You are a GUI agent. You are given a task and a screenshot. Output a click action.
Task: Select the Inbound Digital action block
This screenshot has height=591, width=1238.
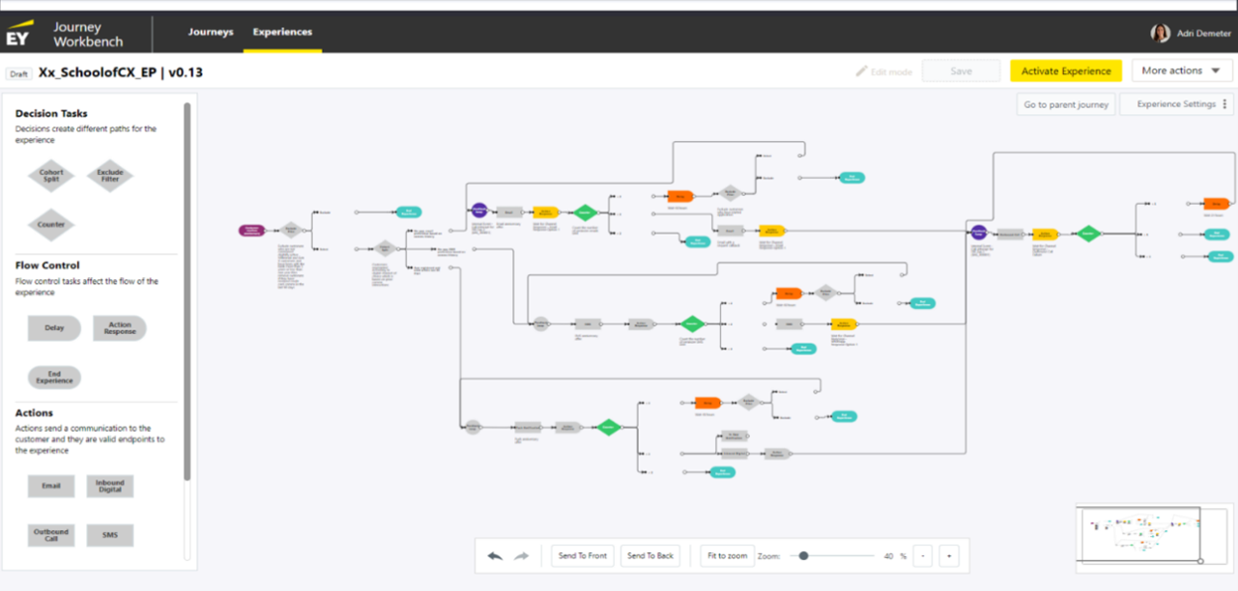click(110, 486)
